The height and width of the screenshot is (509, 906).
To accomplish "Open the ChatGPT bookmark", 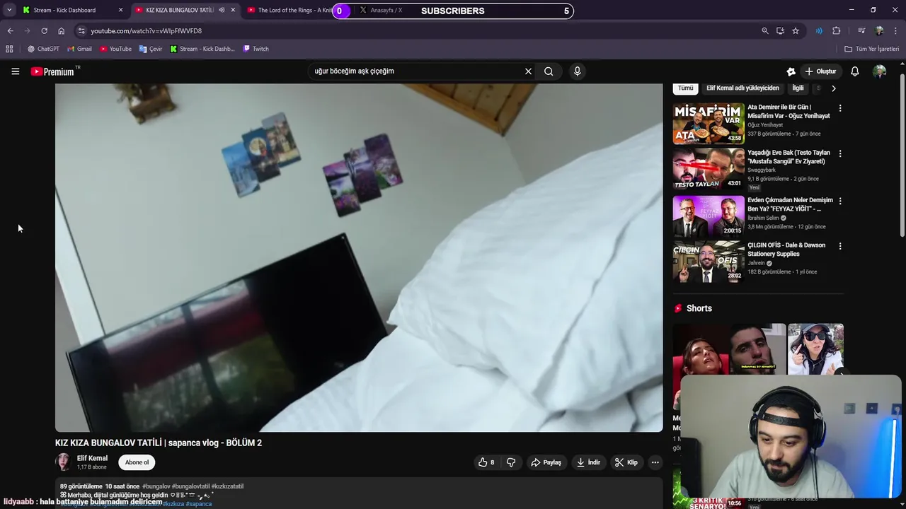I will pos(43,49).
